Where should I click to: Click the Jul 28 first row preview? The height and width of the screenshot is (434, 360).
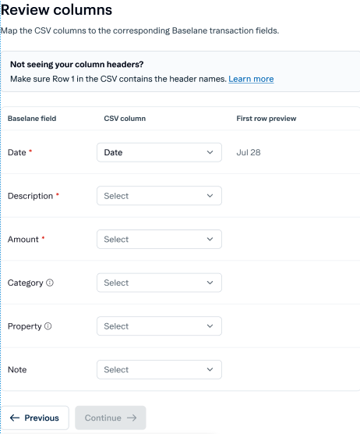[249, 152]
